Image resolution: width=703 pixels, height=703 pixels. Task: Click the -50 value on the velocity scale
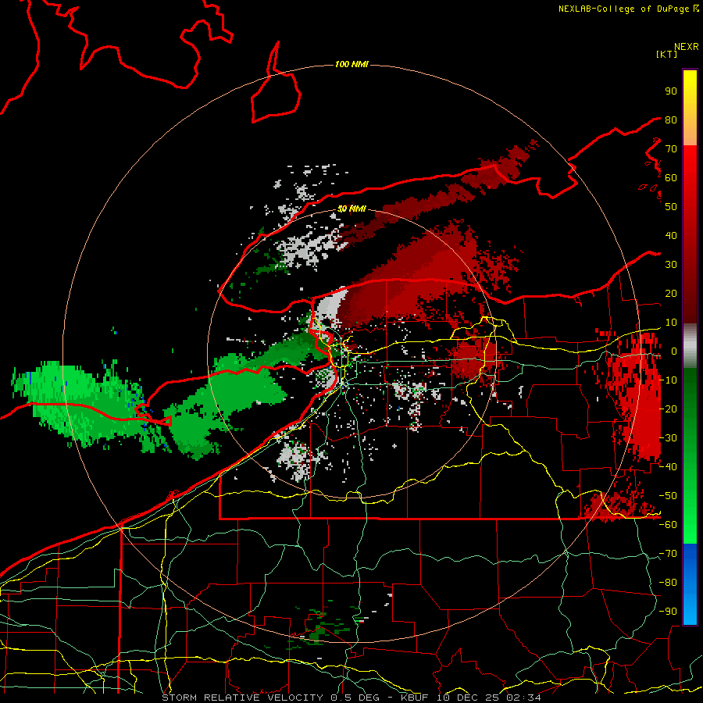(x=668, y=496)
